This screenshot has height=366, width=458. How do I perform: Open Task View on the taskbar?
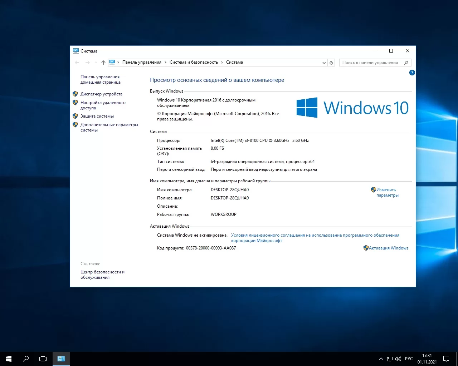pyautogui.click(x=43, y=358)
